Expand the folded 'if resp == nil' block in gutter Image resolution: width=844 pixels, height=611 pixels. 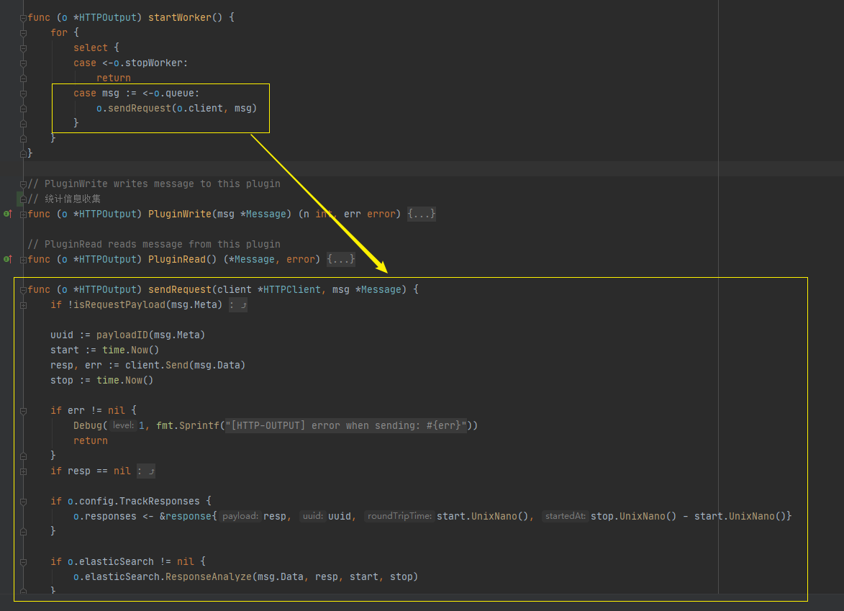click(23, 471)
